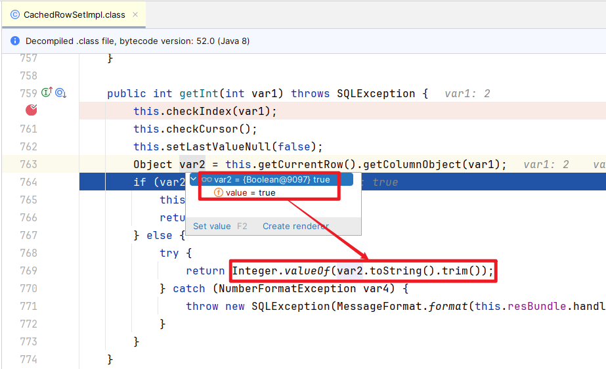
Task: Click getColumnObject on line 763
Action: [414, 165]
